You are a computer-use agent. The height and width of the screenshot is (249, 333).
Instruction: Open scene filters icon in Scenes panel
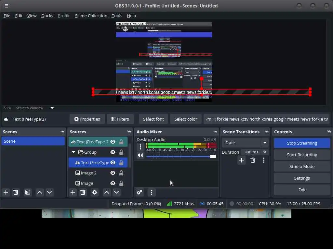(28, 192)
